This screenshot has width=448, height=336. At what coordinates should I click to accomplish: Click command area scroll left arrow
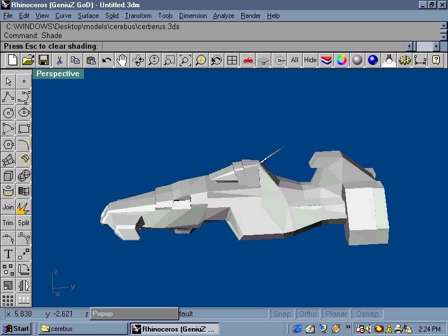(x=410, y=46)
